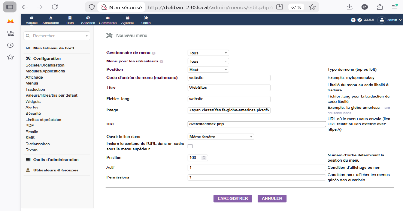Open the browser extensions puzzle icon
The width and height of the screenshot is (403, 211).
point(380,7)
